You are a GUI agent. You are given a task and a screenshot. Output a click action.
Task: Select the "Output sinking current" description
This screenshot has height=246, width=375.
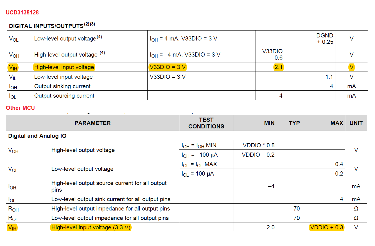[x=62, y=86]
